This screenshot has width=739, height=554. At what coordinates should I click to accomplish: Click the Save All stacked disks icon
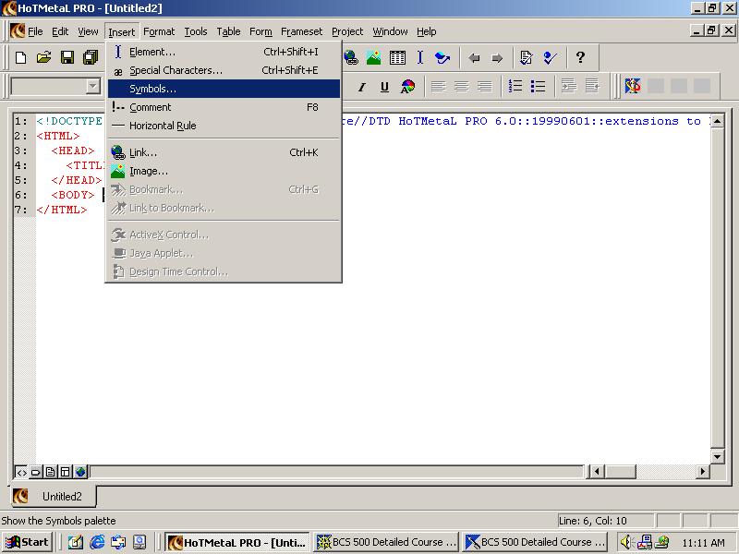click(x=90, y=58)
